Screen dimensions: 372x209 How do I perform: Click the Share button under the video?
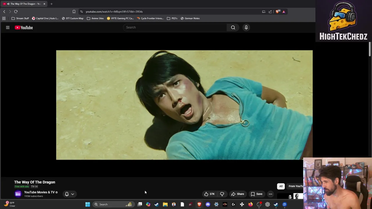coord(237,194)
